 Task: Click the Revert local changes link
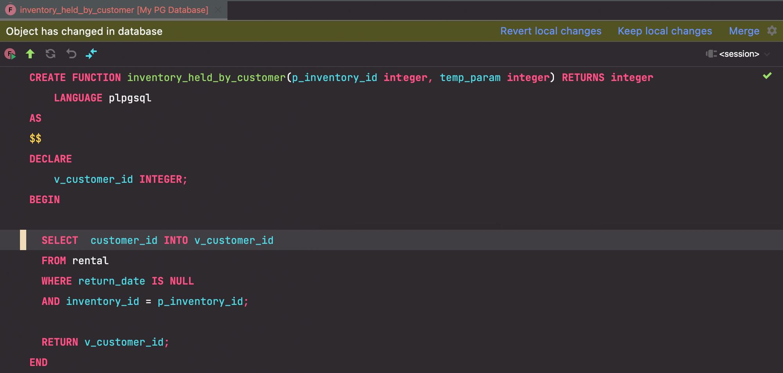point(550,31)
